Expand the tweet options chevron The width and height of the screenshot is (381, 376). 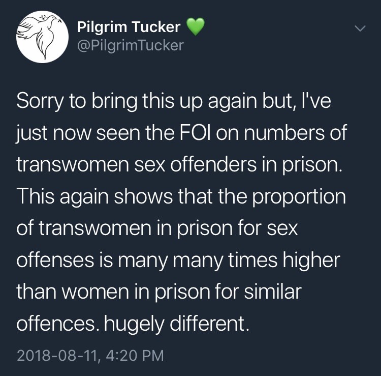click(359, 30)
